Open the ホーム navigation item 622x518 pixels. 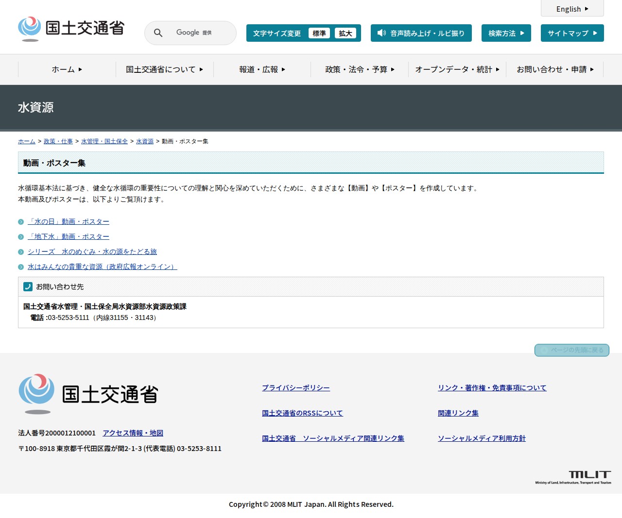[67, 69]
